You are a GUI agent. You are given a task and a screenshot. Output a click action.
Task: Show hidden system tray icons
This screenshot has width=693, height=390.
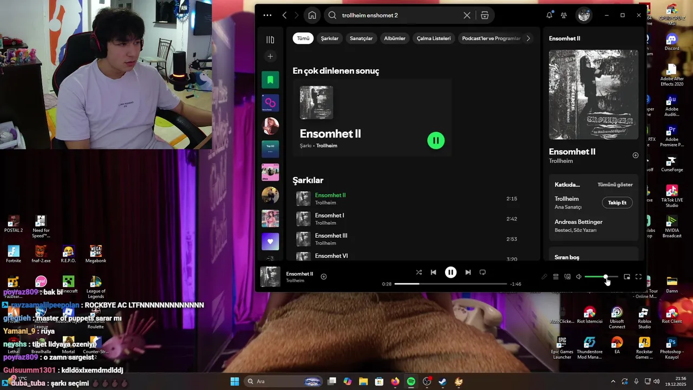point(613,381)
